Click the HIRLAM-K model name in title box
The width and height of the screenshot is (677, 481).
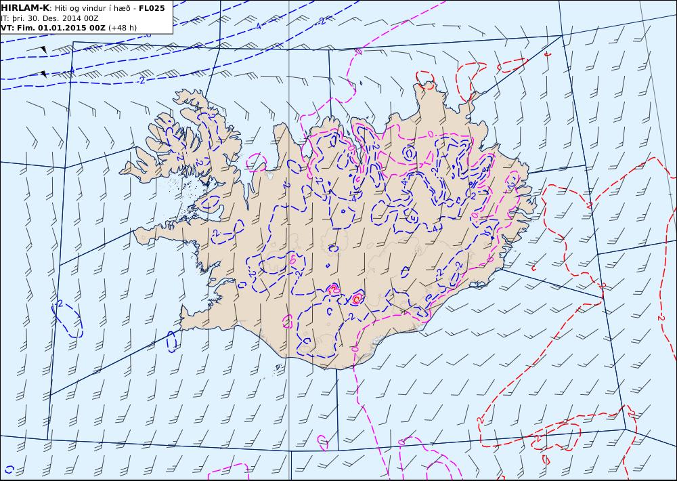25,8
